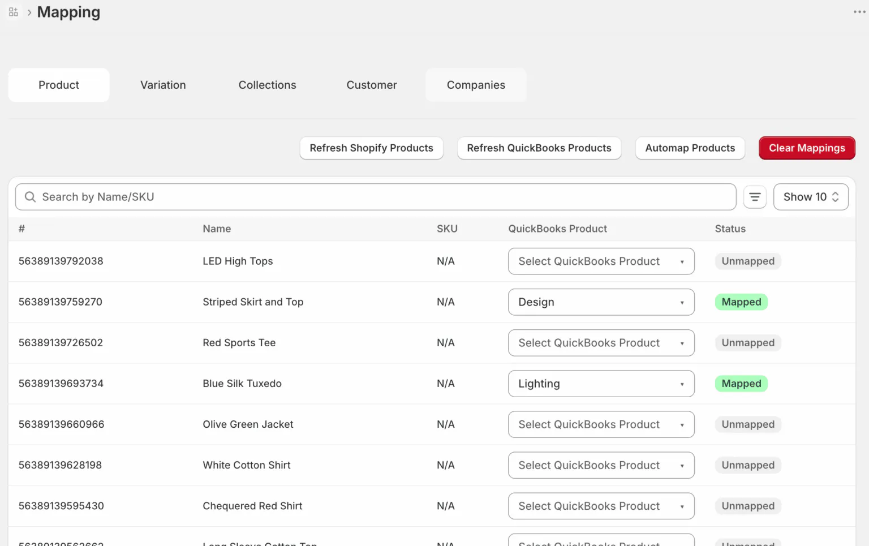Click the apps grid icon beside Mapping

14,12
